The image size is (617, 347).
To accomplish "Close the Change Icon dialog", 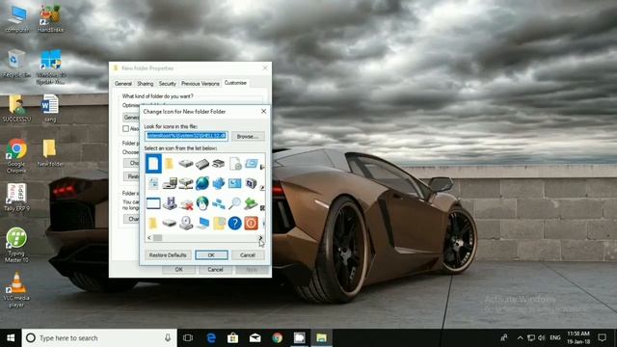I will tap(263, 112).
